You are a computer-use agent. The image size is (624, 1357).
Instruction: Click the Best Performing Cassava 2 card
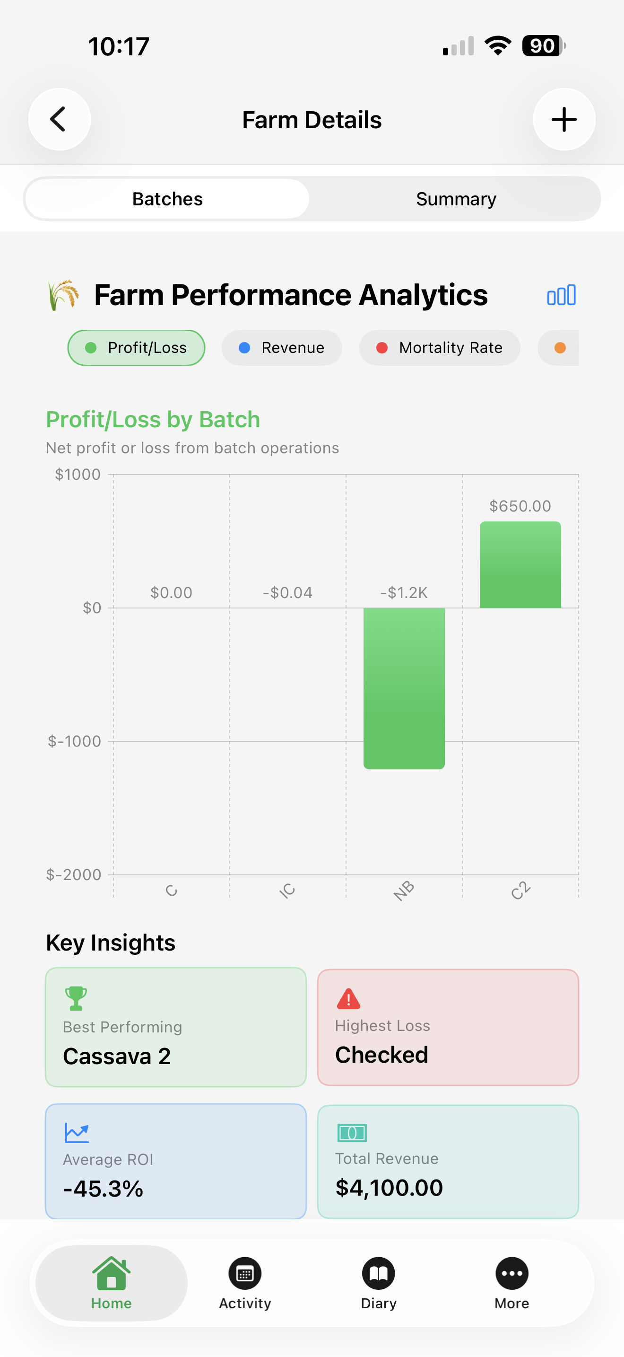(x=176, y=1027)
